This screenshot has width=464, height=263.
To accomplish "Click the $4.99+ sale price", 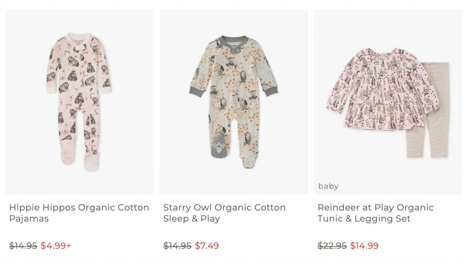I will click(56, 246).
